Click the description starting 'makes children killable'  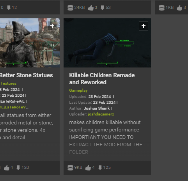coord(106,137)
